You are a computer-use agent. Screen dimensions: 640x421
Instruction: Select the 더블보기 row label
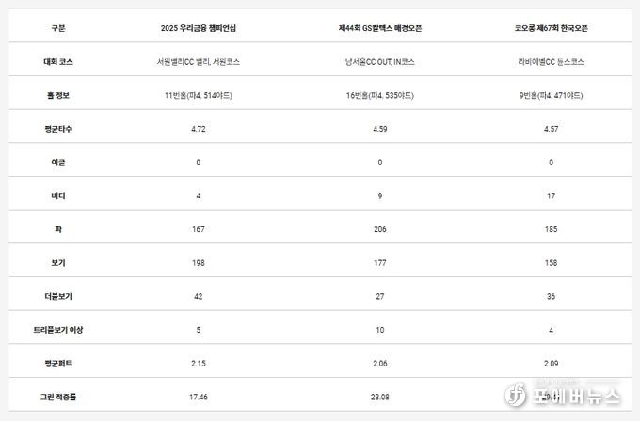click(59, 296)
